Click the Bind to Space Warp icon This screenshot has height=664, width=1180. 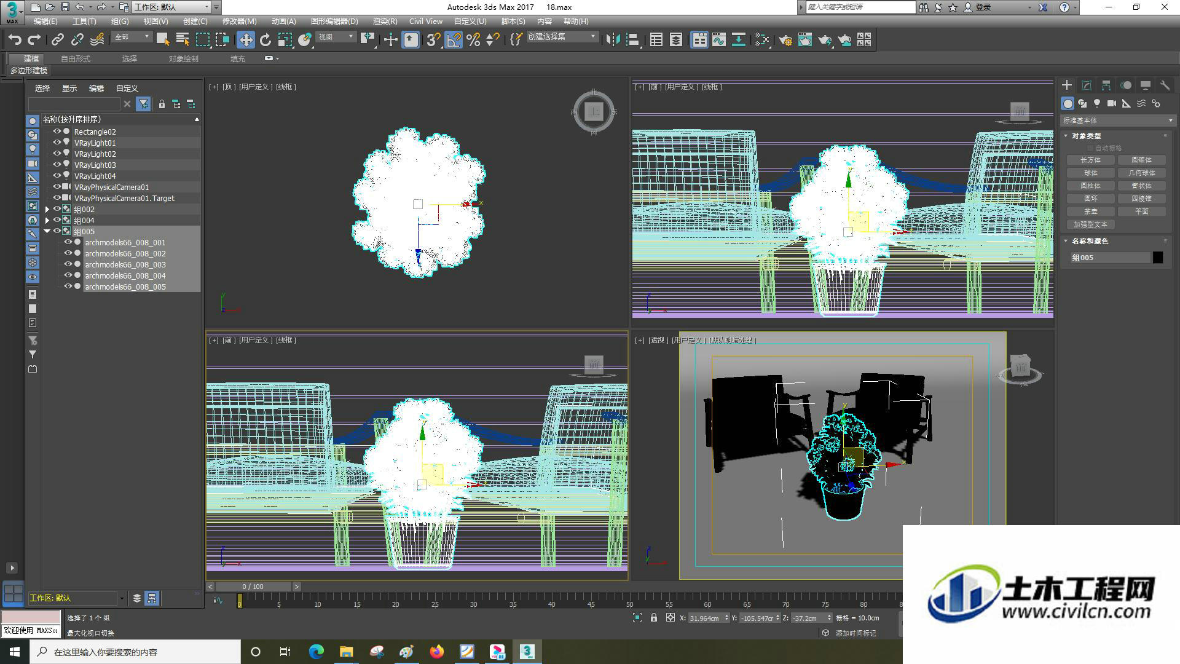click(97, 40)
